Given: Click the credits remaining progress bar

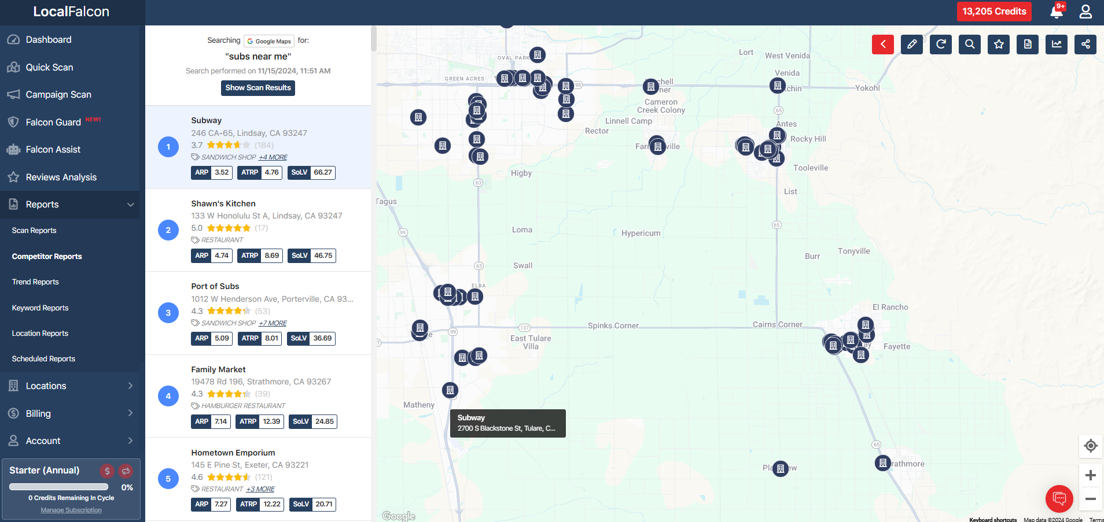Looking at the screenshot, I should click(58, 487).
